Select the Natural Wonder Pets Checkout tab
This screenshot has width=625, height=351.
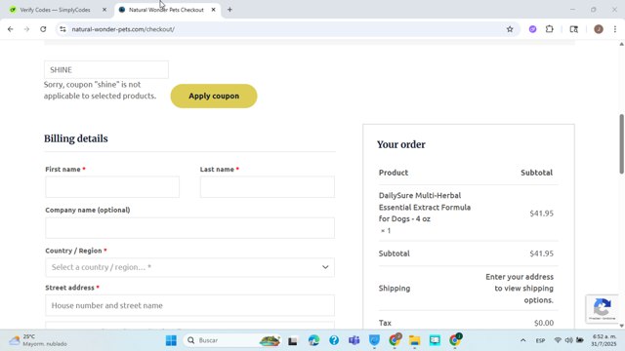[166, 10]
